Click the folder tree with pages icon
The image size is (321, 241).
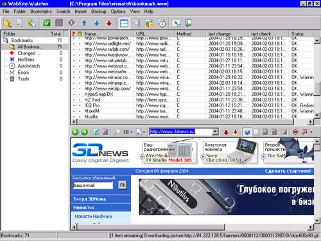click(x=31, y=23)
